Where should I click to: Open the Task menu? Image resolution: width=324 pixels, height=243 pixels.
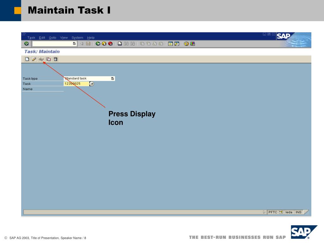point(31,38)
